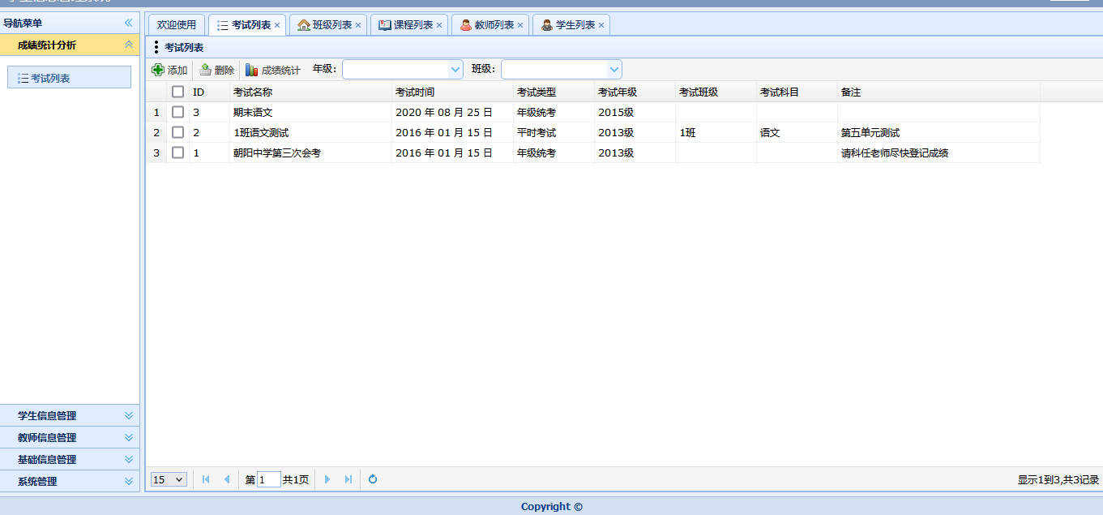
Task: Click the next page arrow icon
Action: (x=327, y=479)
